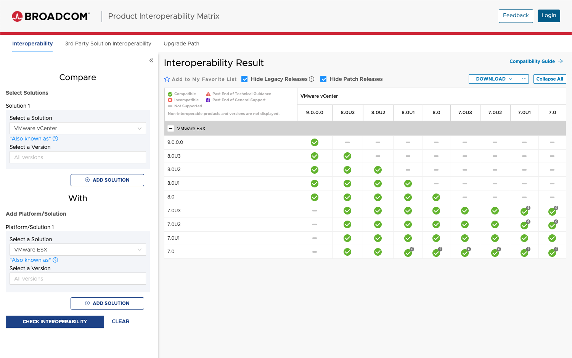Click the All versions field under Select a Version
Image resolution: width=572 pixels, height=358 pixels.
click(x=77, y=157)
